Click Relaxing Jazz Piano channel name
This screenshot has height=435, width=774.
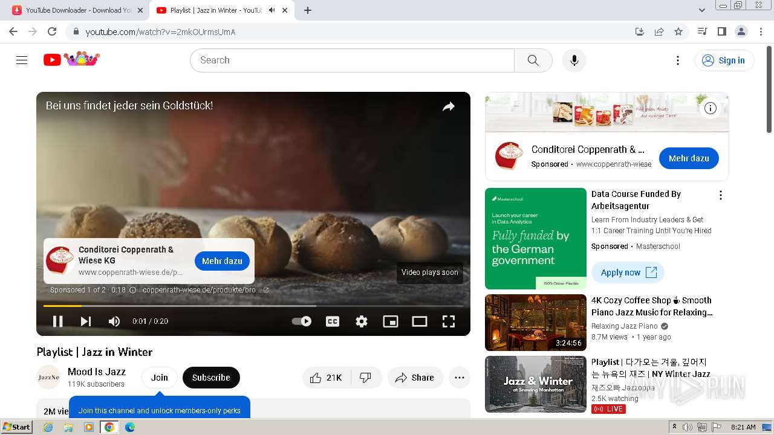625,326
